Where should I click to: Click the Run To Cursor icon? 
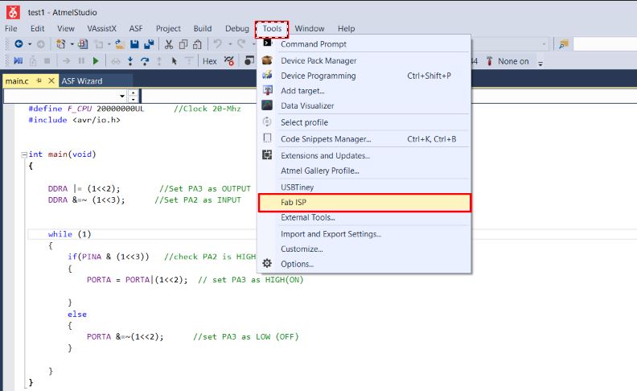175,61
